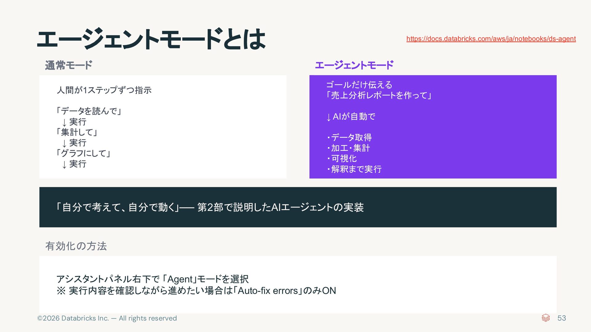Click the line mentioning 「Agent」モードを選択
The height and width of the screenshot is (332, 591).
pos(152,279)
